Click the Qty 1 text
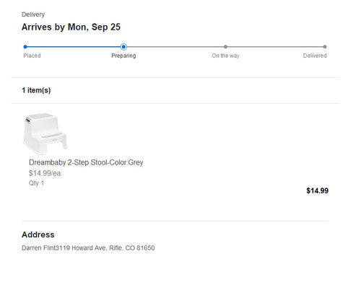Image resolution: width=361 pixels, height=282 pixels. (x=36, y=183)
